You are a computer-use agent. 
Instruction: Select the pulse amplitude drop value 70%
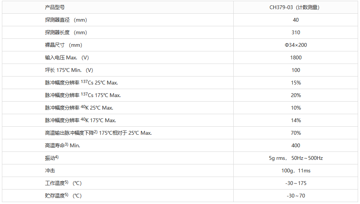[x=296, y=133]
